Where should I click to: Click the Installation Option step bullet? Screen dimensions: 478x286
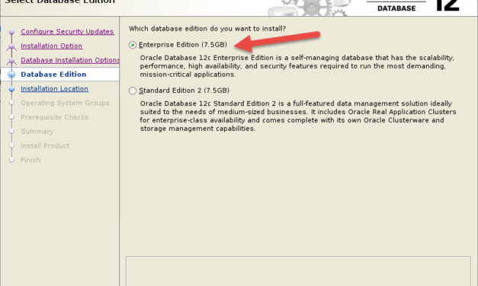(x=11, y=46)
